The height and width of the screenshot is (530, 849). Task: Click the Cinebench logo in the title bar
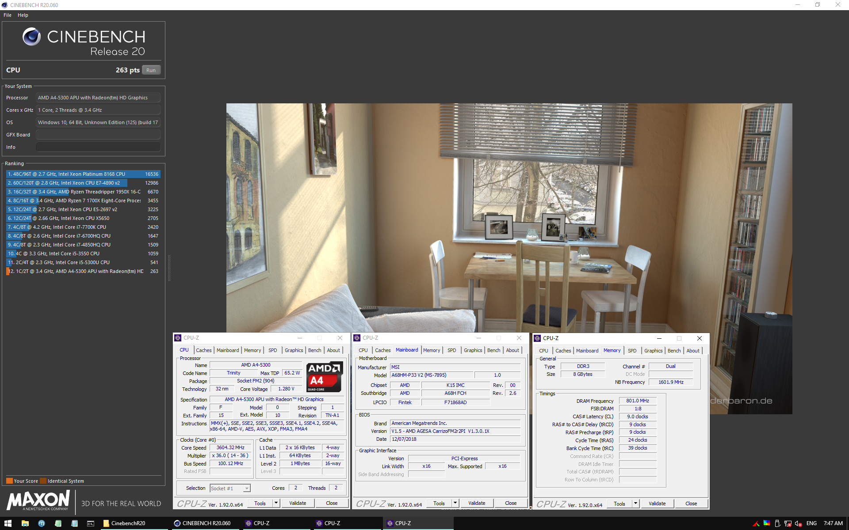point(4,5)
